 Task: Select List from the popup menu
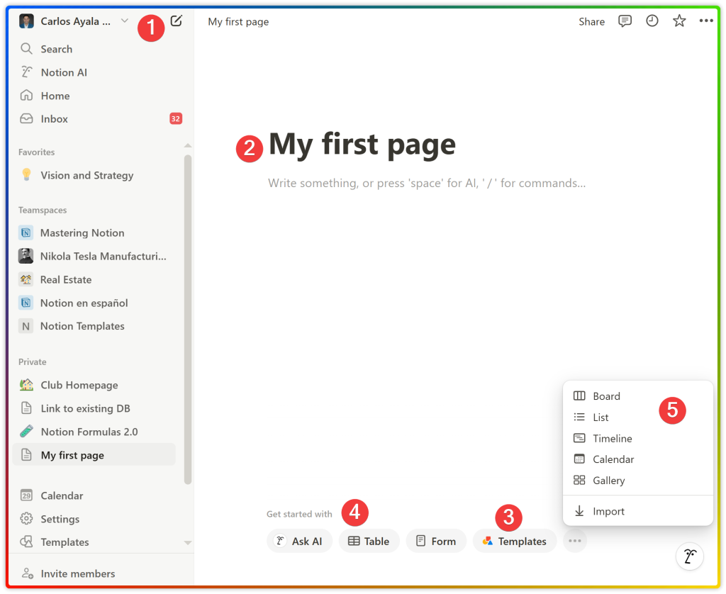(637, 417)
